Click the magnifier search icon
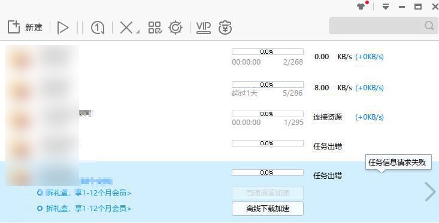The image size is (439, 223). (429, 26)
